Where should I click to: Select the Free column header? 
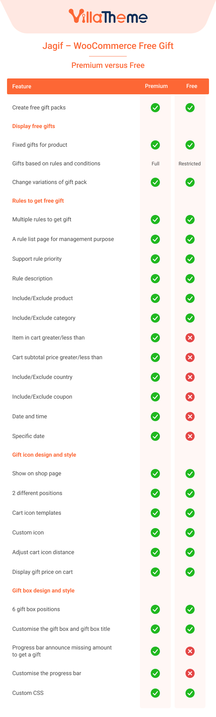point(192,86)
